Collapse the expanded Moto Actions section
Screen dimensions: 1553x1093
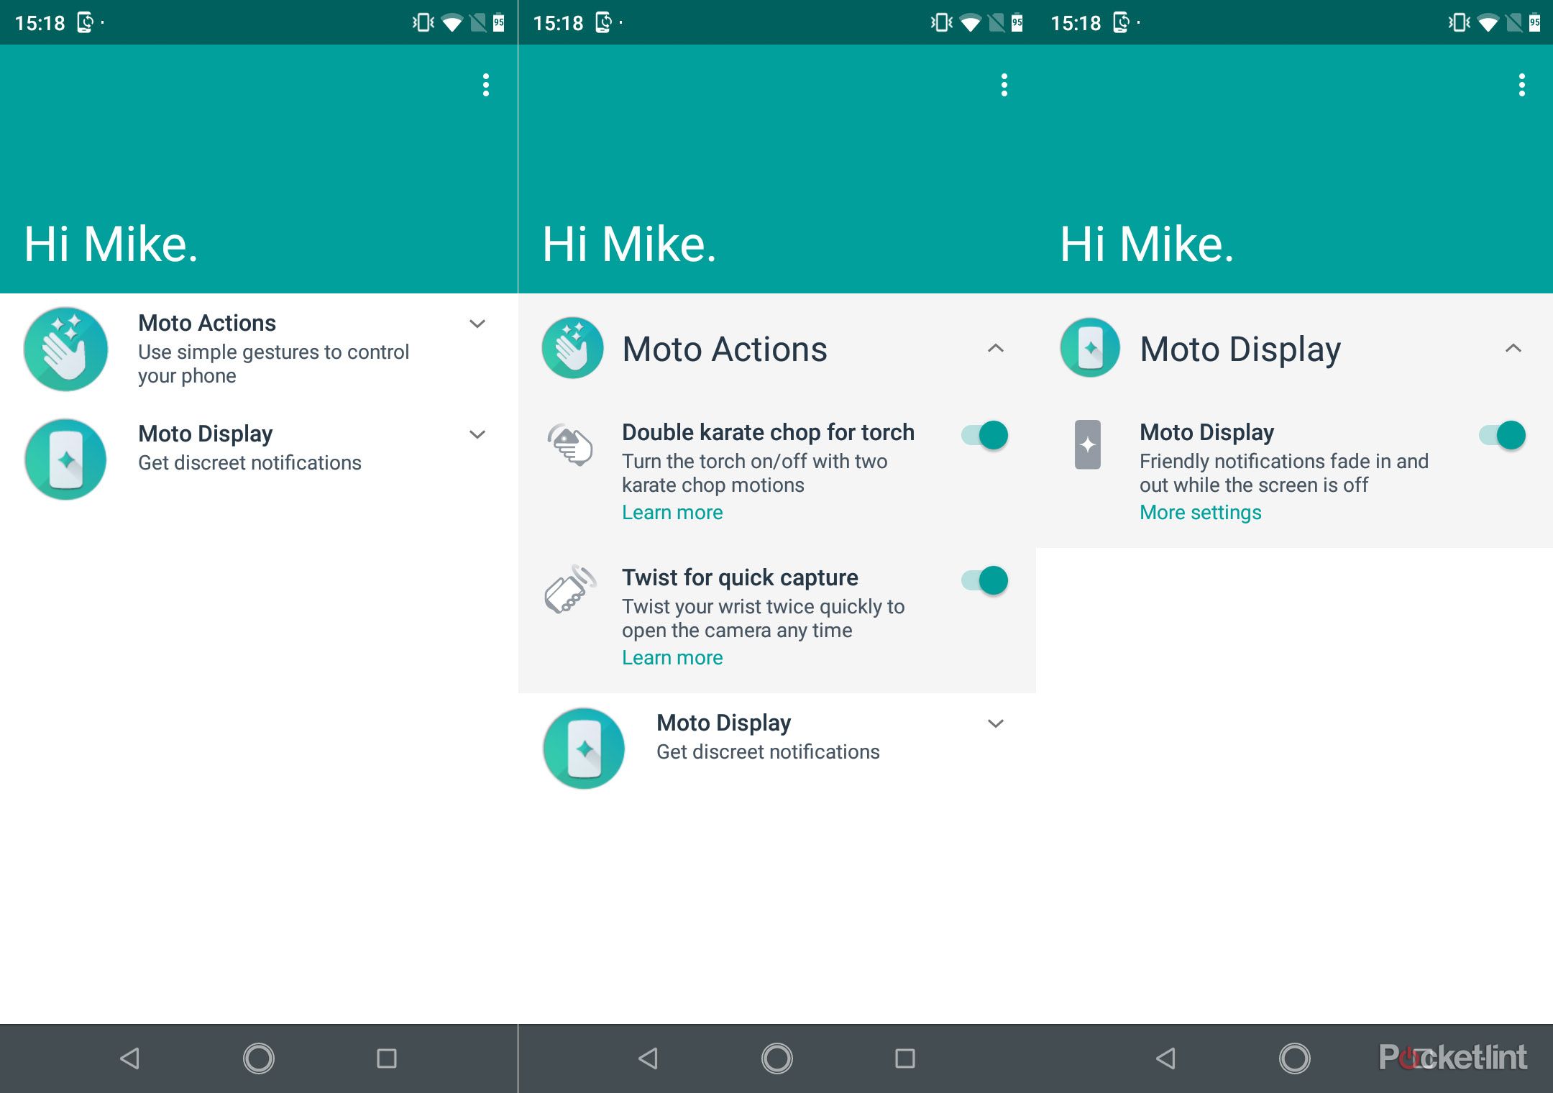coord(995,349)
